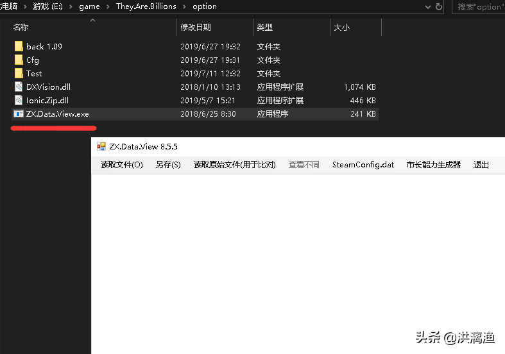The image size is (505, 354).
Task: Click the refresh icon beside address bar
Action: [x=439, y=6]
